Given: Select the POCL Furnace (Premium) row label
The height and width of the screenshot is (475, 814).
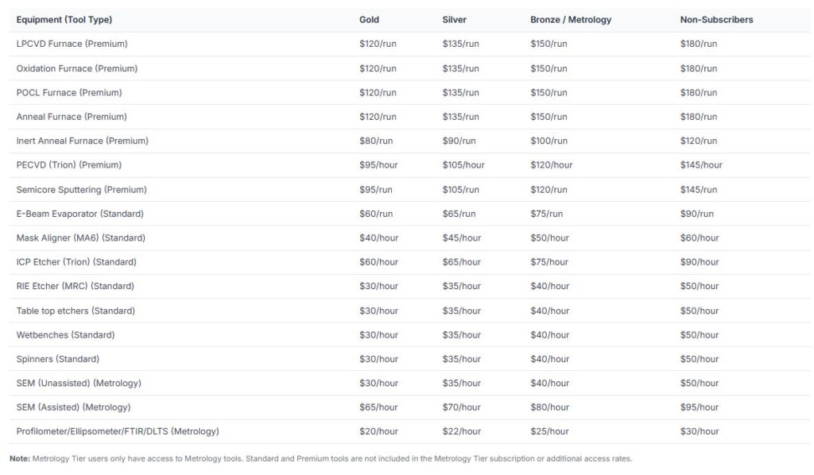Looking at the screenshot, I should [x=69, y=92].
